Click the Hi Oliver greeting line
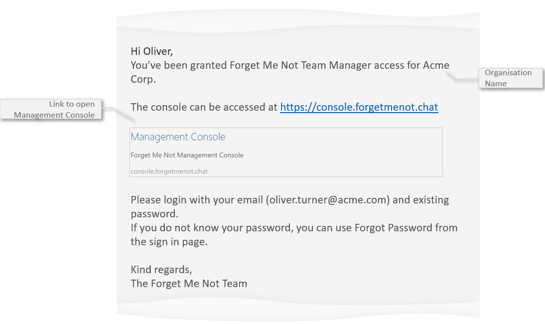 (x=151, y=51)
